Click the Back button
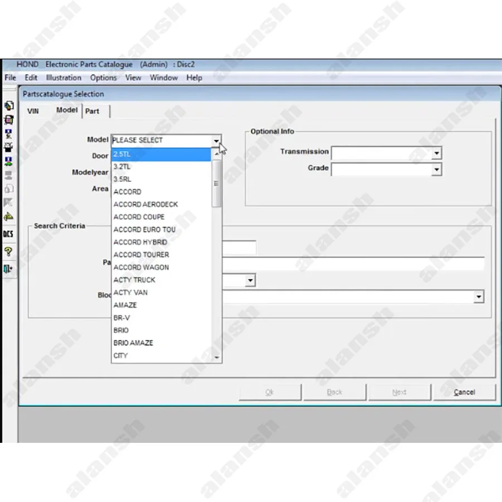The image size is (502, 502). 335,392
